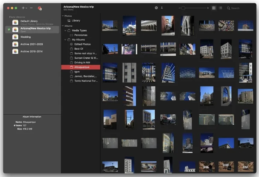Select the highlighted Albuquerque album
Image resolution: width=259 pixels, height=177 pixels.
tap(81, 67)
